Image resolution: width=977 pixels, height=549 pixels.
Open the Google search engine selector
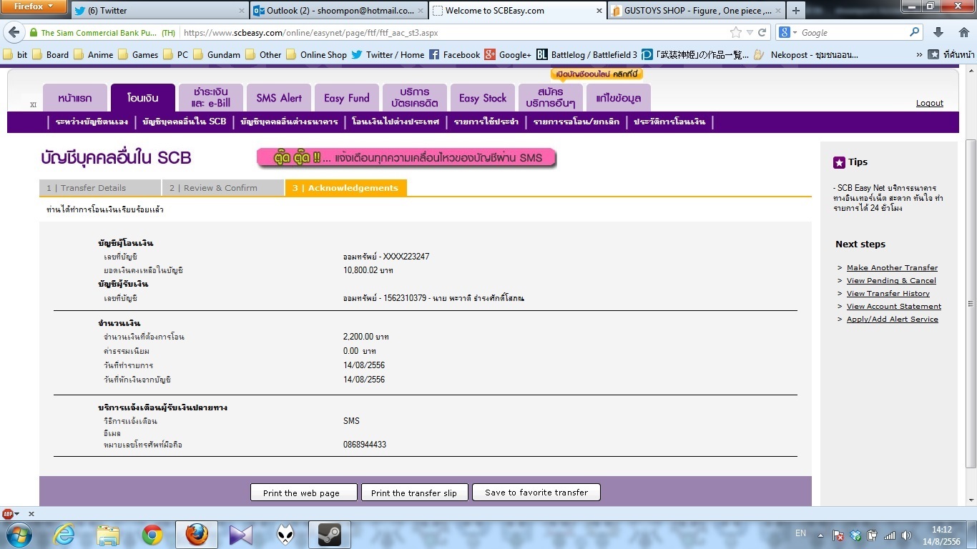click(788, 32)
